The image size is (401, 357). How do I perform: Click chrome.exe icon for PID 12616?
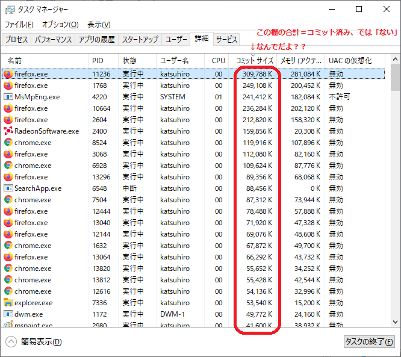8,291
